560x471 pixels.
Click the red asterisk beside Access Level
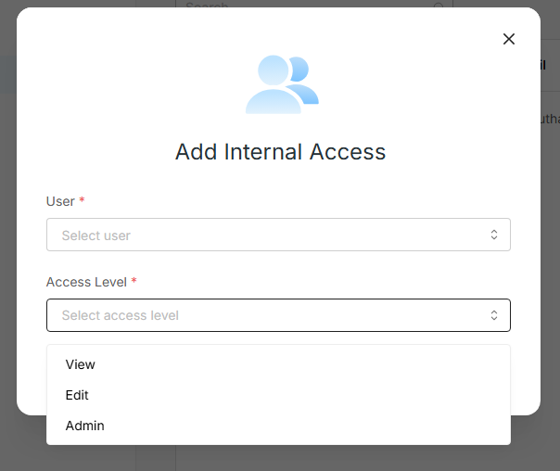click(134, 282)
